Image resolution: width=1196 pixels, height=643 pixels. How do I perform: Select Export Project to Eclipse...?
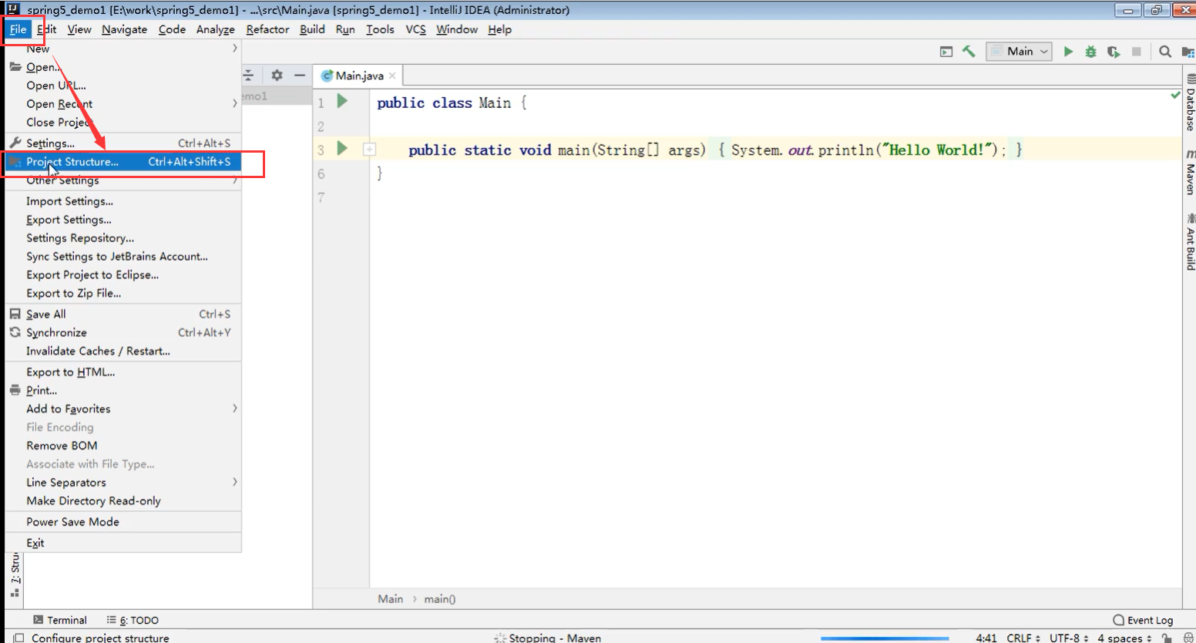point(123,274)
